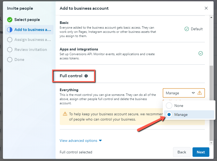The height and width of the screenshot is (161, 217).
Task: Open the Review invitation step
Action: pos(29,50)
